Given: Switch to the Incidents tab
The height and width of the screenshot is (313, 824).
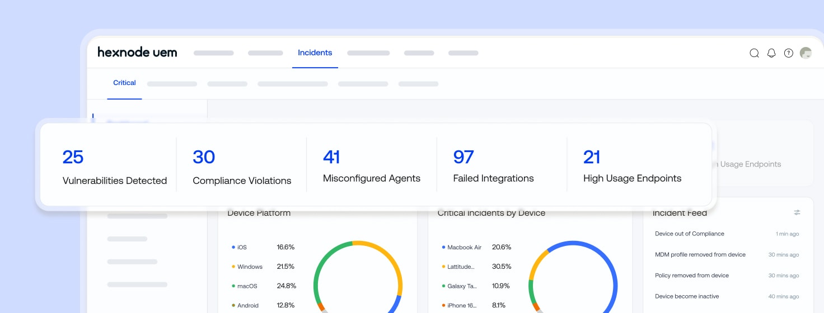Looking at the screenshot, I should coord(315,53).
